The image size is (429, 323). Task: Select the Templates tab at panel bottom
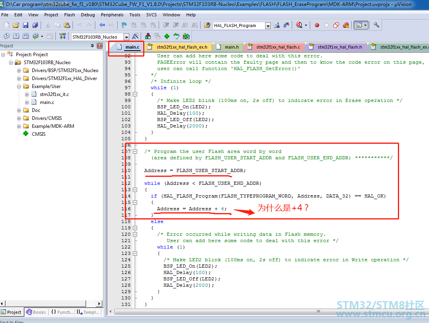coord(88,312)
